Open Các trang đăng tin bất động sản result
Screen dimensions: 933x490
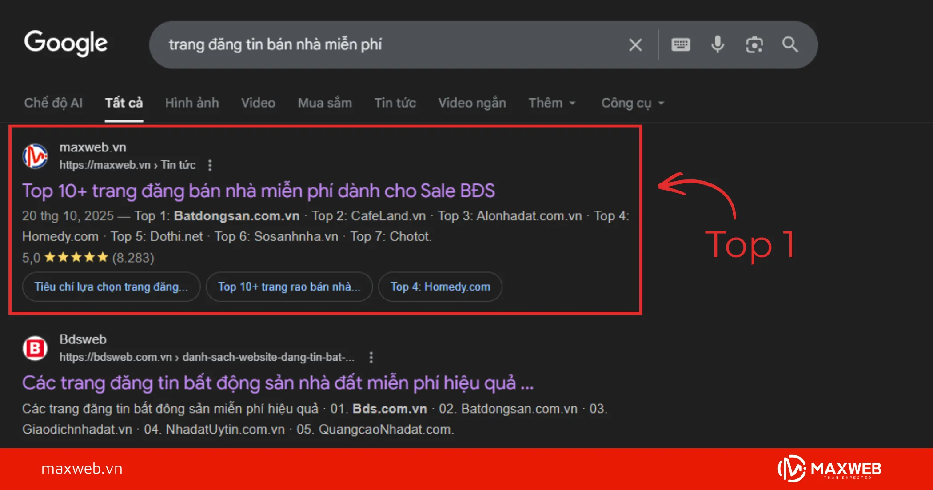[x=278, y=383]
